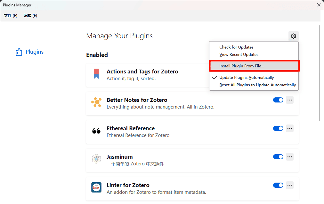The width and height of the screenshot is (324, 204).
Task: Click the Plugins puzzle piece icon
Action: pos(19,52)
